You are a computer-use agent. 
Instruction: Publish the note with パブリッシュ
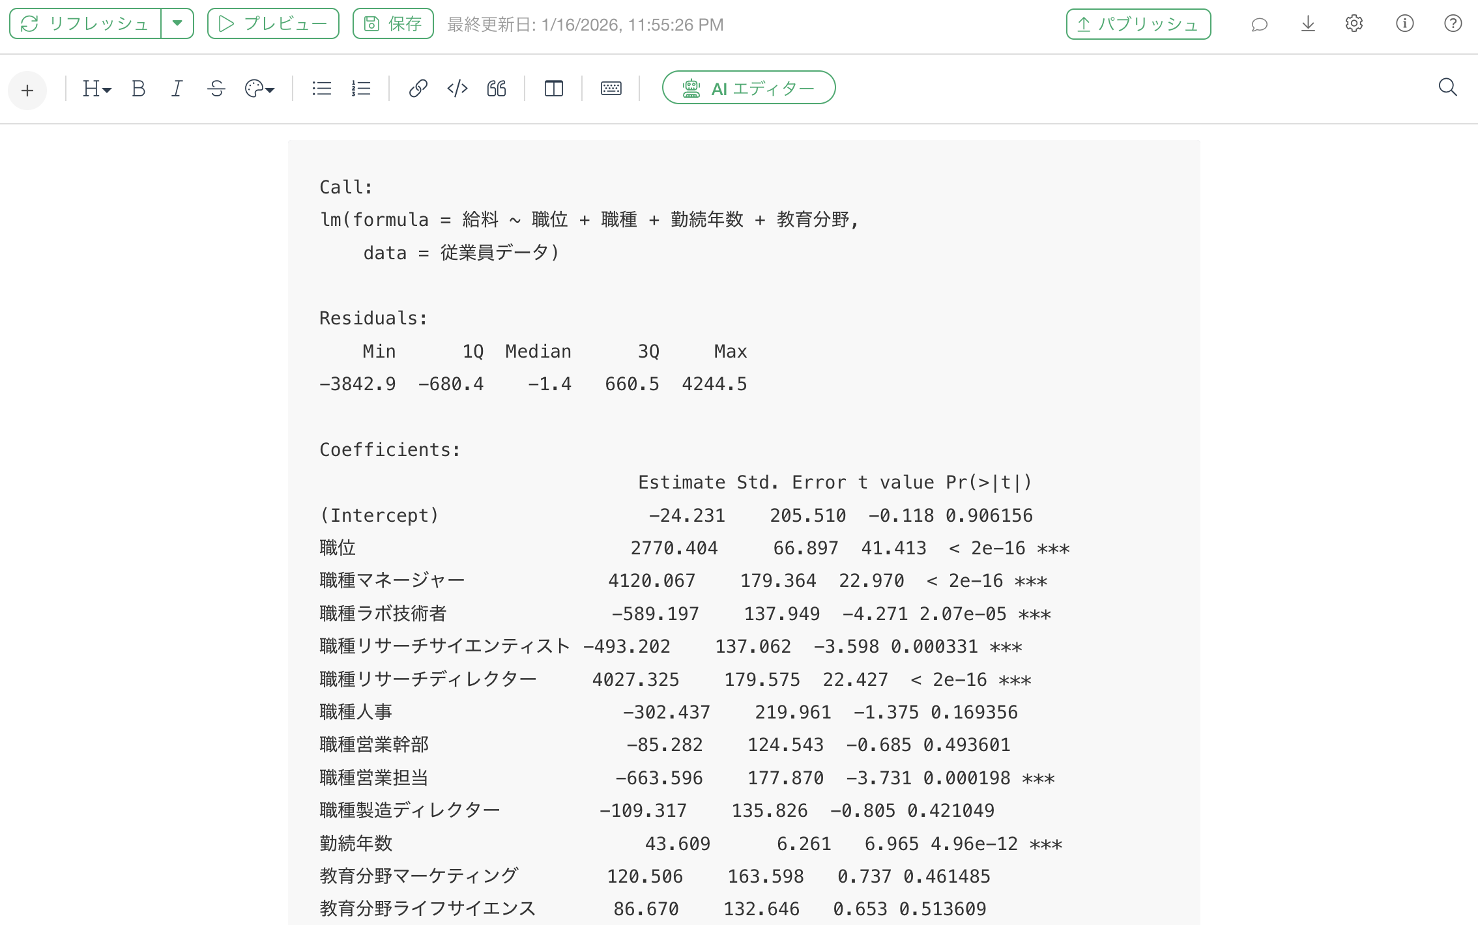click(1138, 24)
